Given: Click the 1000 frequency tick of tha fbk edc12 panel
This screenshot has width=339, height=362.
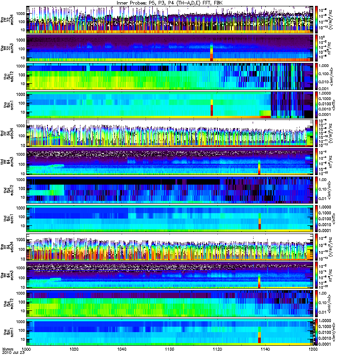Looking at the screenshot, I should [20, 66].
